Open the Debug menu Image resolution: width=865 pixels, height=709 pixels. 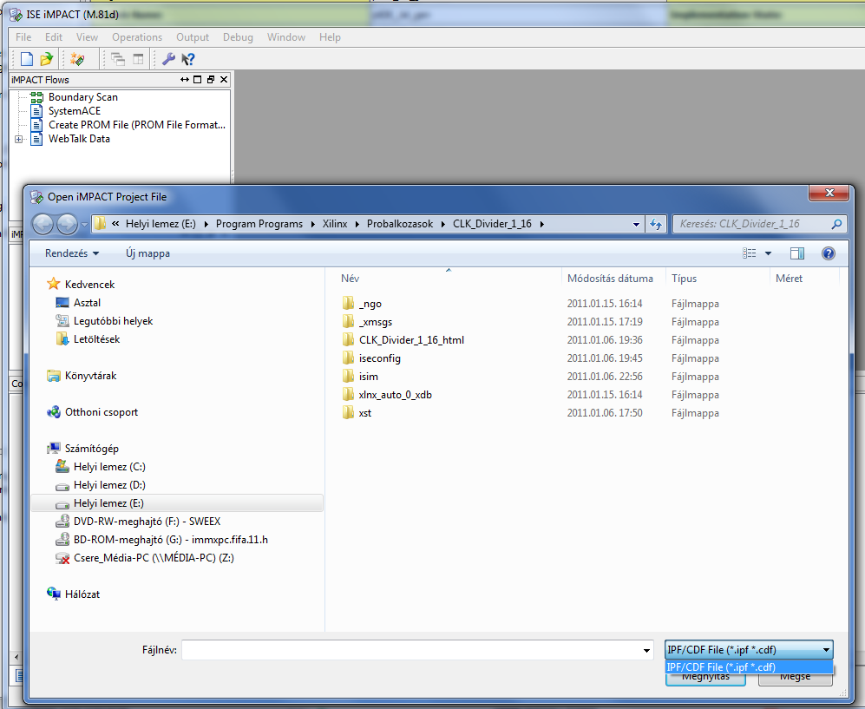coord(238,37)
